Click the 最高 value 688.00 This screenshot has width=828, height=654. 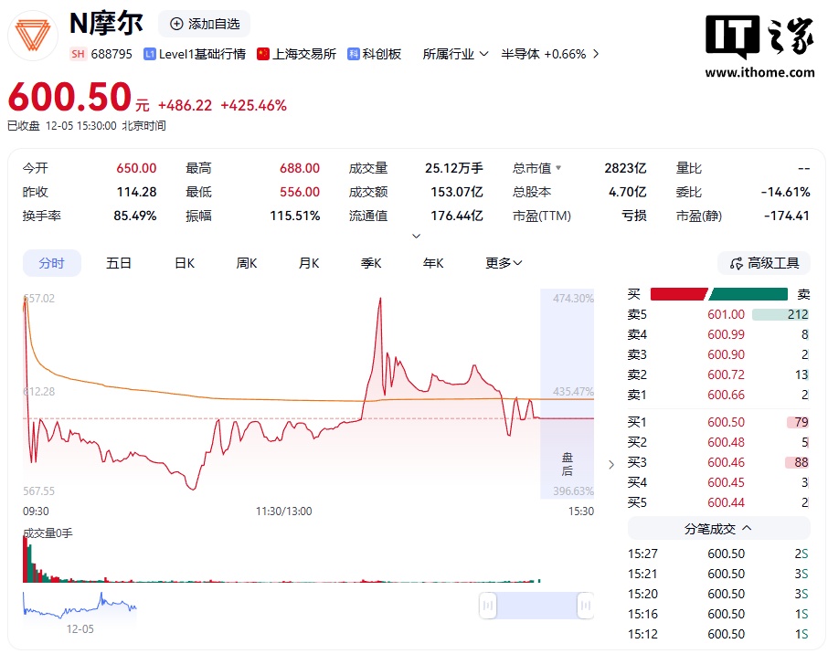(300, 168)
